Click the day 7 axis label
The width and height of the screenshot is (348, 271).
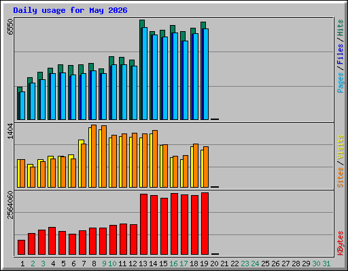pyautogui.click(x=84, y=264)
